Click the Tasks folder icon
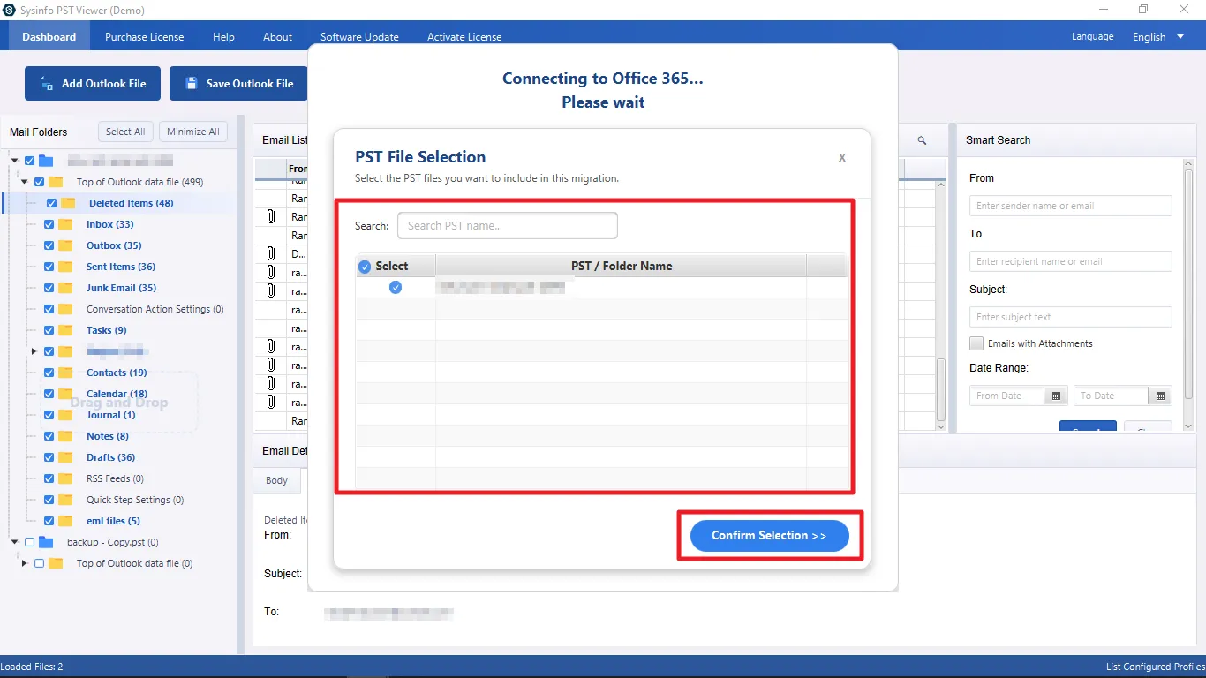1206x678 pixels. coord(65,330)
